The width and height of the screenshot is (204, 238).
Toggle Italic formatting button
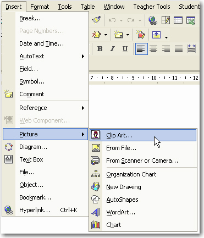point(112,49)
